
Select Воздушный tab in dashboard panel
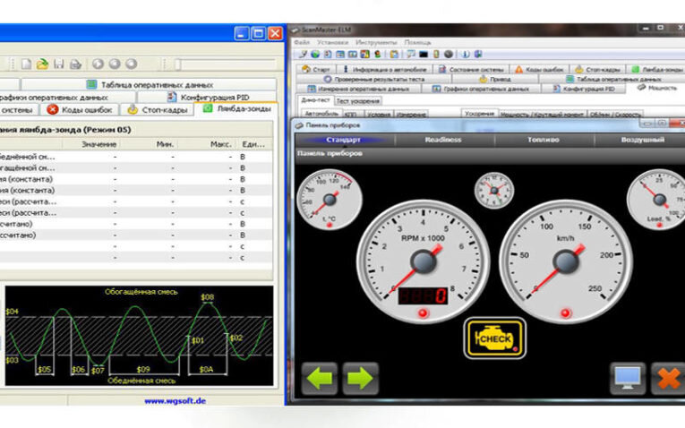[x=642, y=140]
